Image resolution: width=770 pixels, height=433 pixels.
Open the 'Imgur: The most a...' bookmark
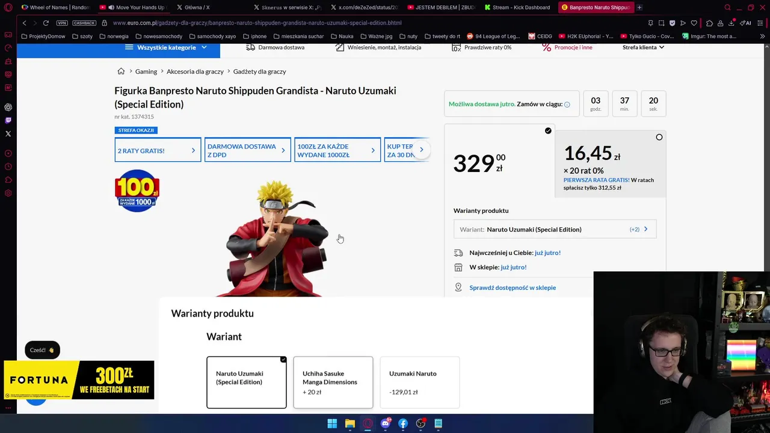coord(709,36)
